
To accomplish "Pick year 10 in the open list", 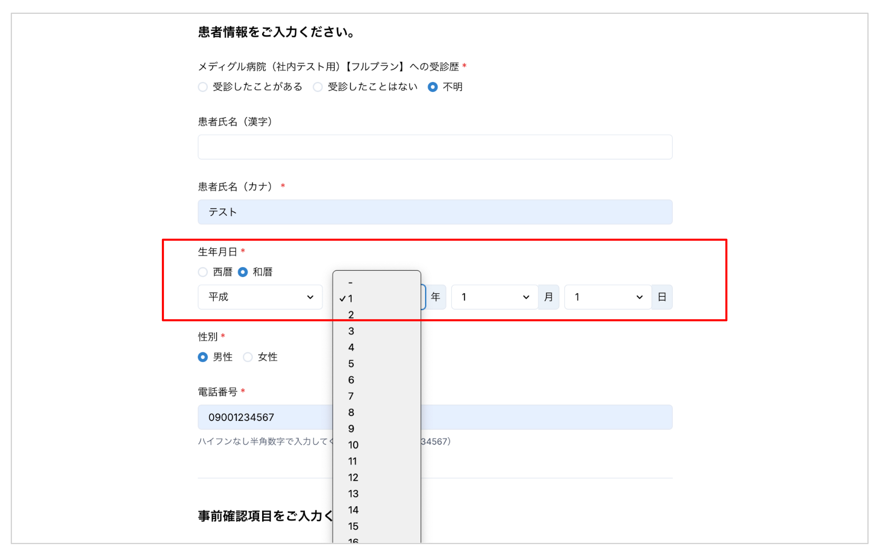I will tap(353, 445).
